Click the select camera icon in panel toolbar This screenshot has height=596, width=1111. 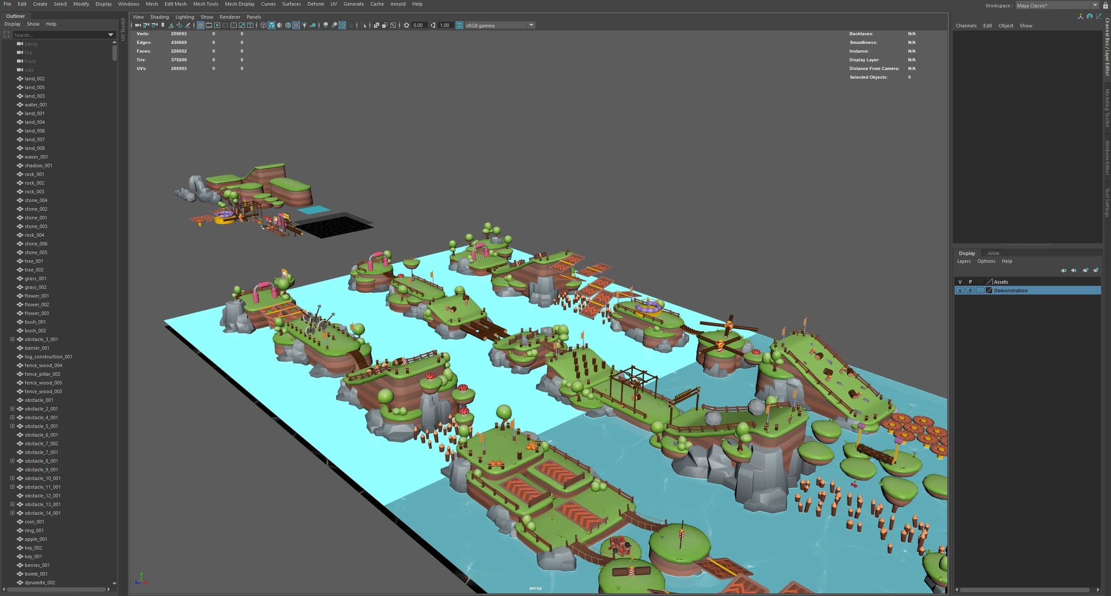[138, 25]
